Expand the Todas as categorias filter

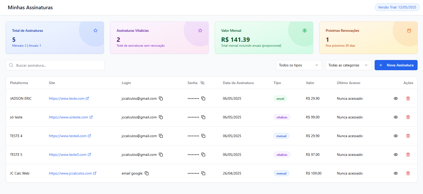[x=348, y=65]
